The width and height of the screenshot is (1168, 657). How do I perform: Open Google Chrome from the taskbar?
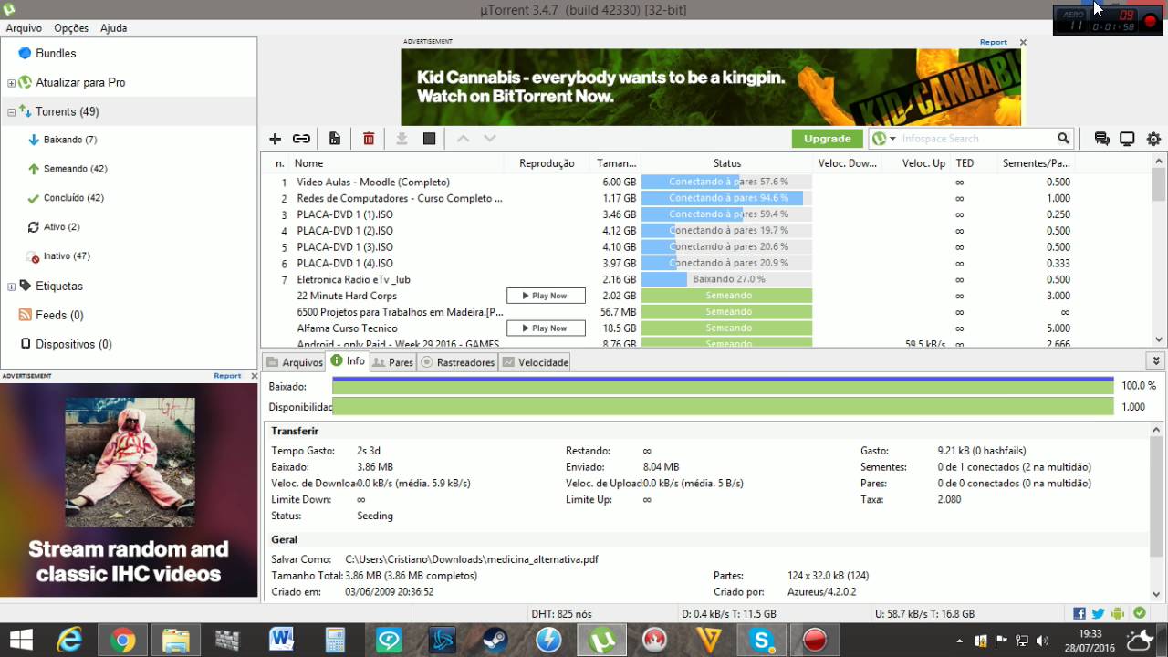coord(122,641)
